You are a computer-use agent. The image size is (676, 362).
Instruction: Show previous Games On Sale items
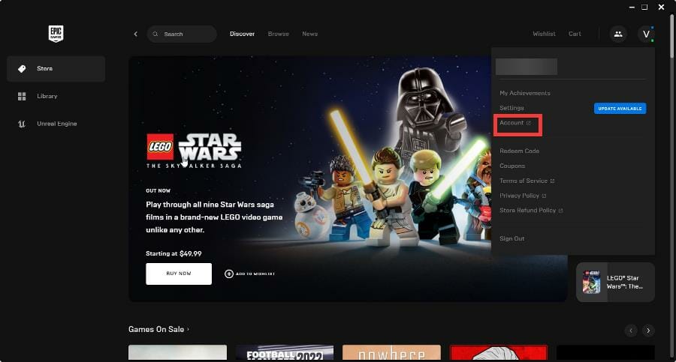[x=631, y=331]
